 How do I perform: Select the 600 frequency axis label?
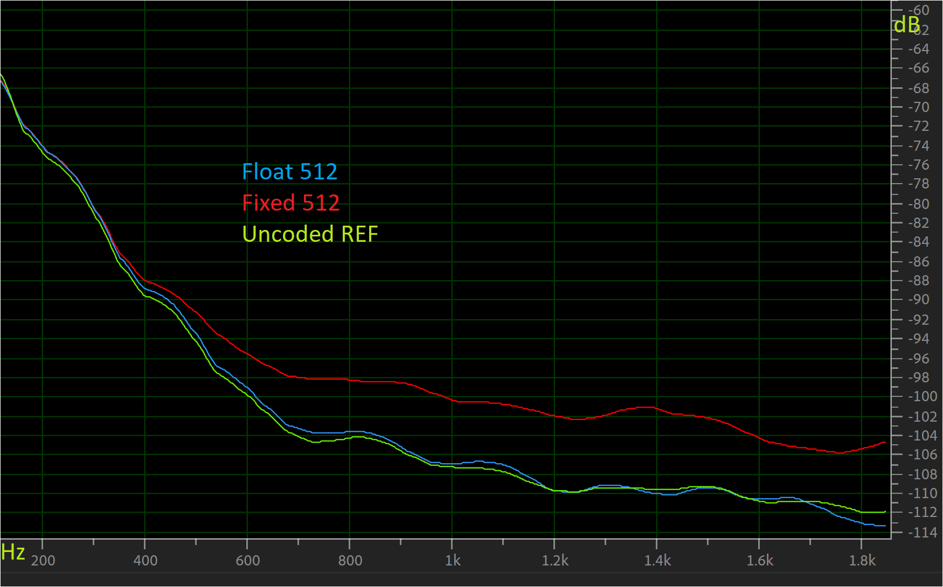248,561
